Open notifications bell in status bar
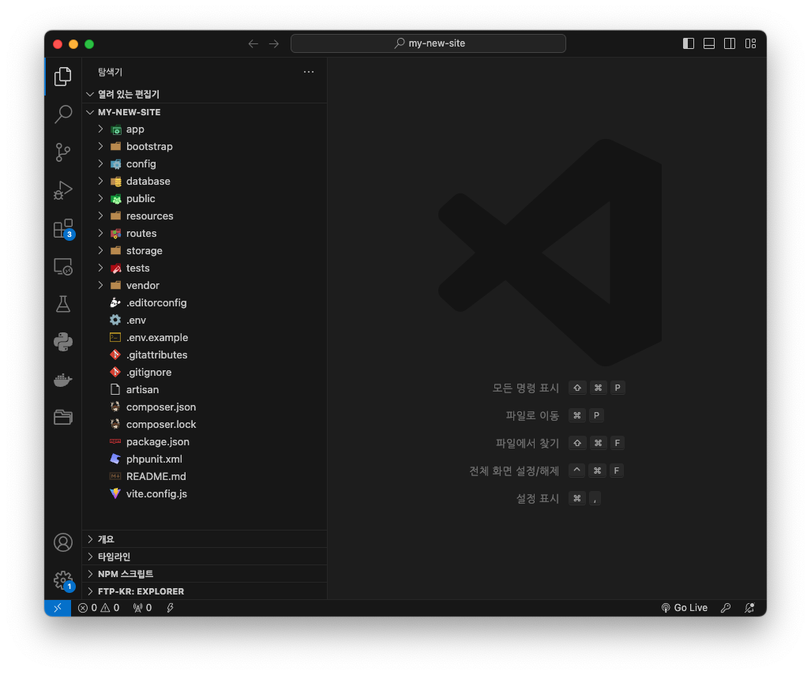The height and width of the screenshot is (675, 811). 749,608
